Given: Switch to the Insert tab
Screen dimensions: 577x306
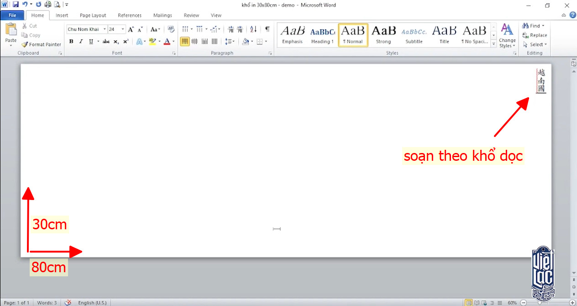Looking at the screenshot, I should pos(62,15).
